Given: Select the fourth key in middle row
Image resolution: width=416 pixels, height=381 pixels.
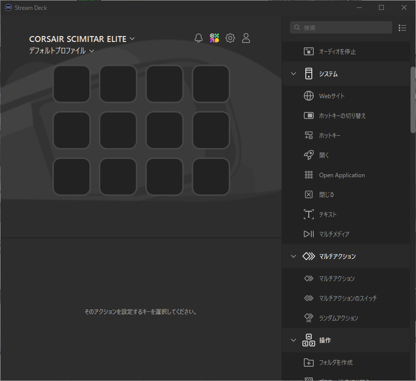Looking at the screenshot, I should (210, 130).
